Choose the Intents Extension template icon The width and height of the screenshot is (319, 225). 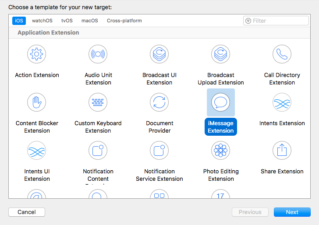point(282,103)
